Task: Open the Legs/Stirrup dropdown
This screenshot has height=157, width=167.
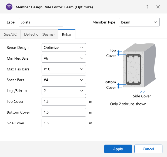Action: pyautogui.click(x=64, y=91)
